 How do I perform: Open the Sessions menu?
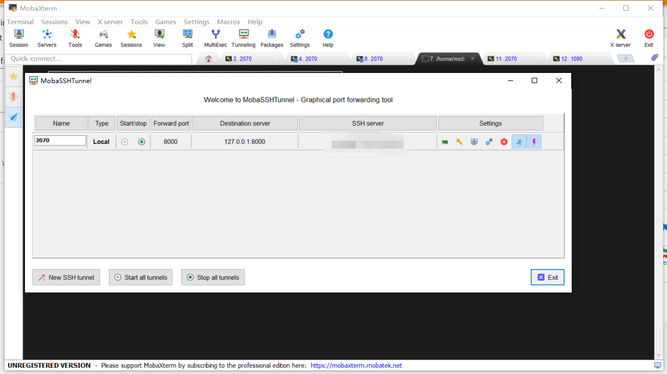[54, 22]
